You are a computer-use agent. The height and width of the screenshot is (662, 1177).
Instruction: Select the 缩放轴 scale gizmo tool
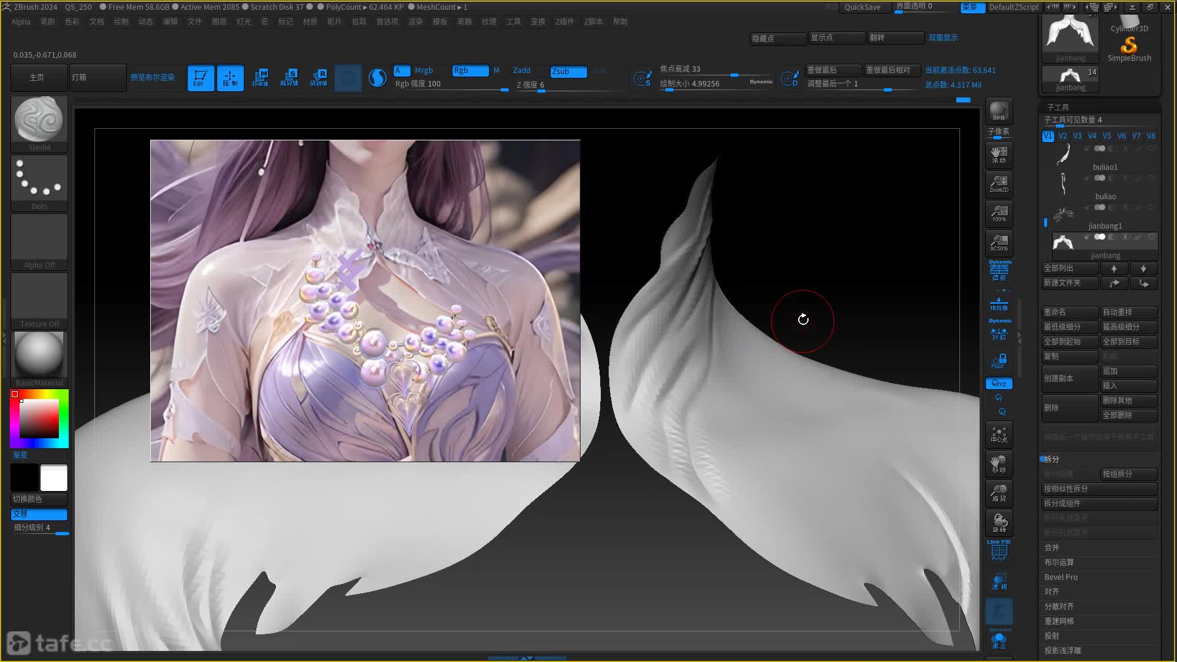289,78
